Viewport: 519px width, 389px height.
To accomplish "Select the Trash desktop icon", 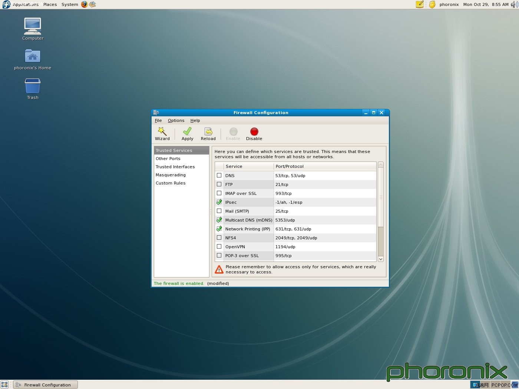I will tap(33, 89).
